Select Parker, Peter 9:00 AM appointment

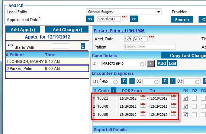click(x=47, y=68)
